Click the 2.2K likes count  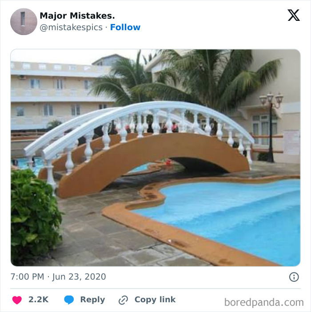pos(38,300)
